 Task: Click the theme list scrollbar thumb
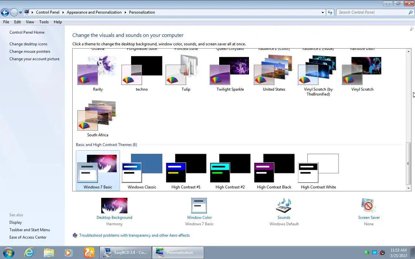point(409,163)
